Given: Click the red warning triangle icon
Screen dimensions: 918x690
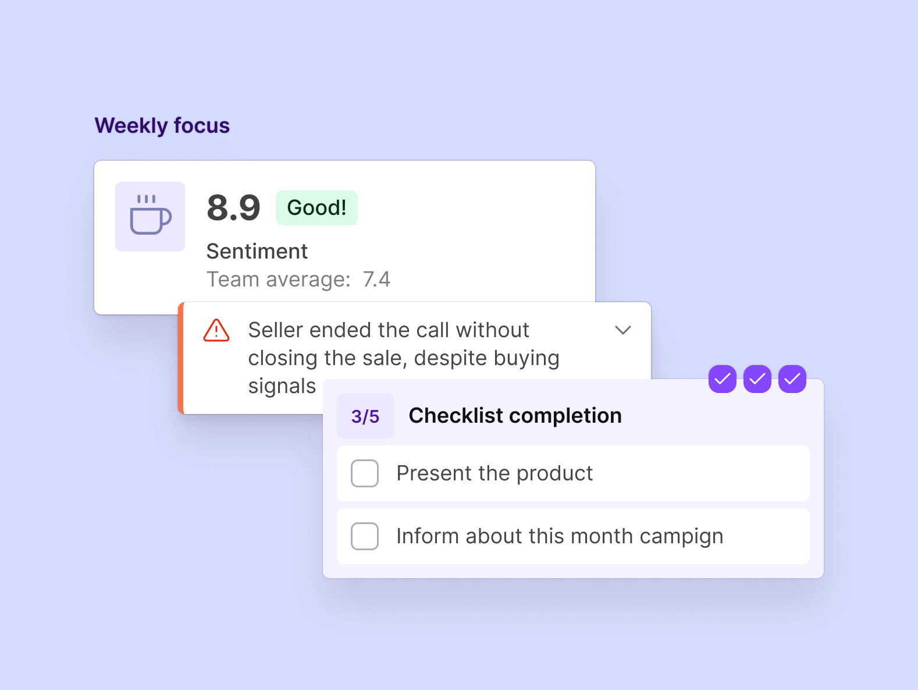Looking at the screenshot, I should [x=216, y=330].
